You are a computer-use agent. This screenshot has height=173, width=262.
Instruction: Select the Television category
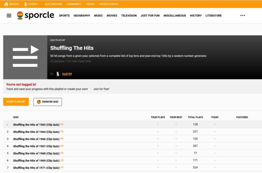tap(129, 16)
